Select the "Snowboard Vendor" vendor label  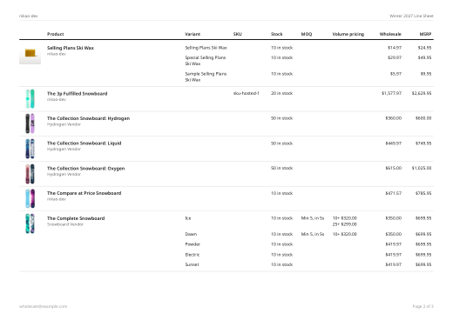click(65, 224)
